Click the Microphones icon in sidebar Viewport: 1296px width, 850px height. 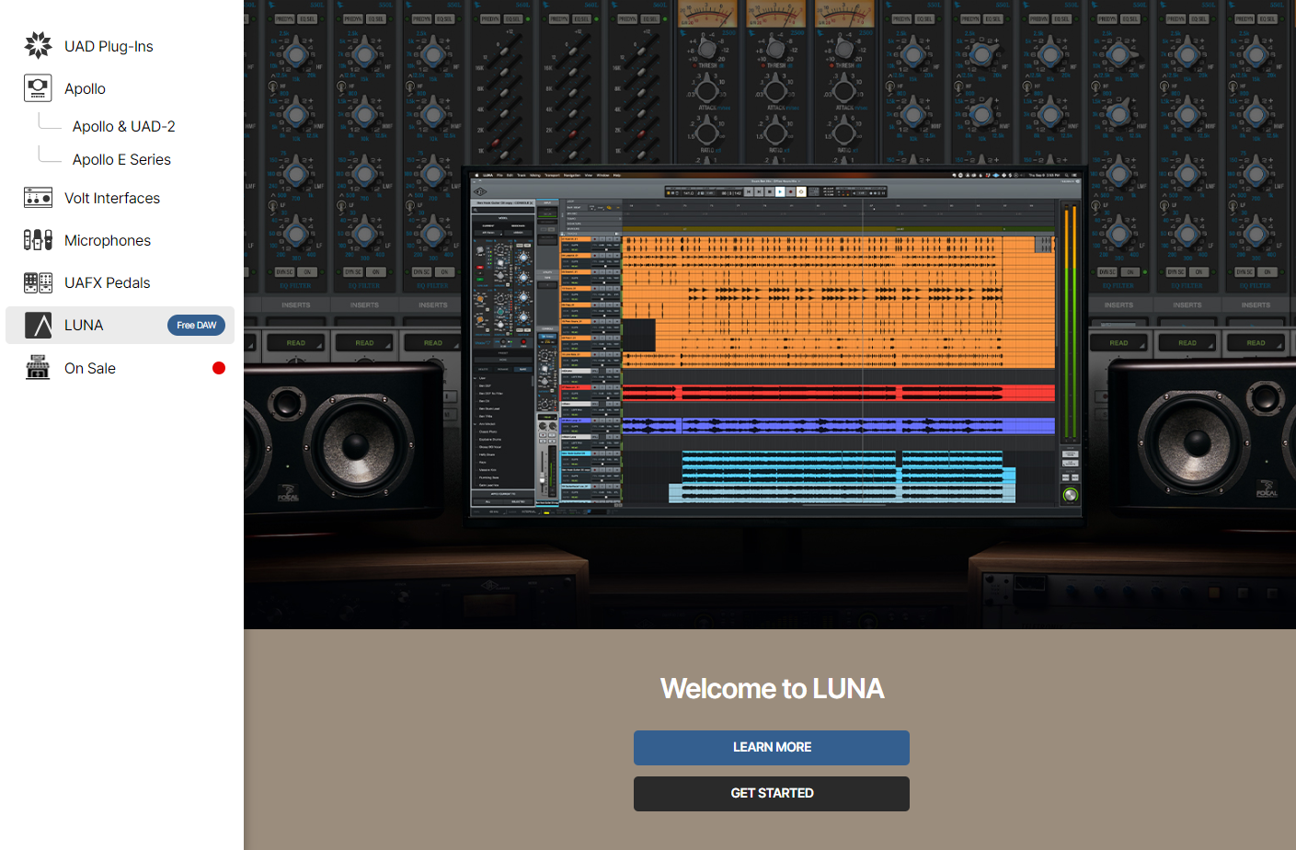(38, 240)
